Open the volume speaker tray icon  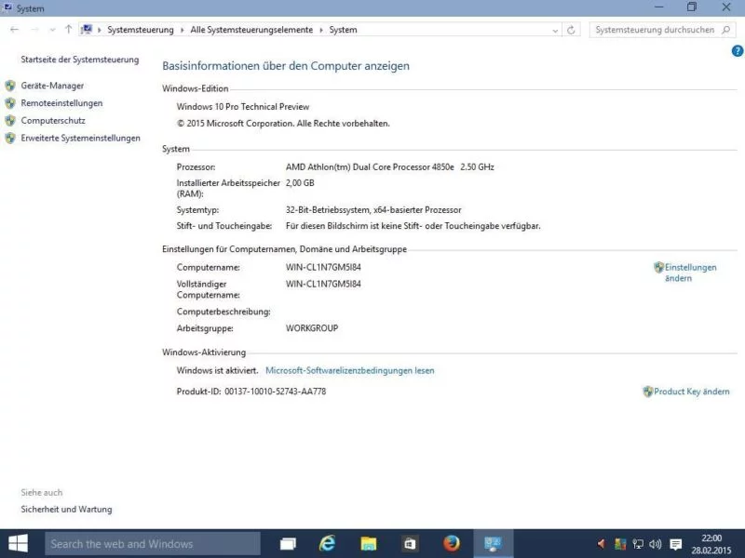click(656, 544)
